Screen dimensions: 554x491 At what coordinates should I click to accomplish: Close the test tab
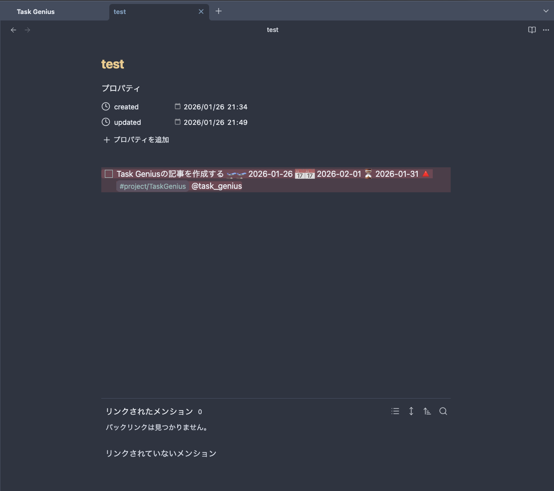(x=201, y=11)
